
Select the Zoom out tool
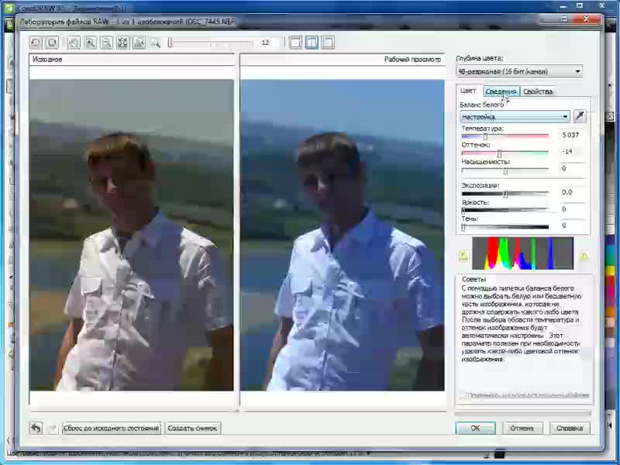(x=106, y=43)
